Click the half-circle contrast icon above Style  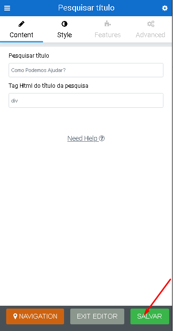pyautogui.click(x=65, y=24)
